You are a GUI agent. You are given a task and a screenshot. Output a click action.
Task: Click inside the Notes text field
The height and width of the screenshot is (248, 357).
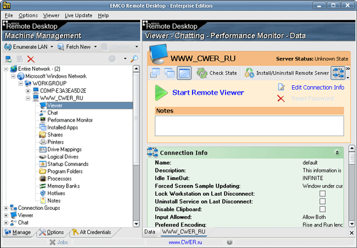[x=249, y=126]
